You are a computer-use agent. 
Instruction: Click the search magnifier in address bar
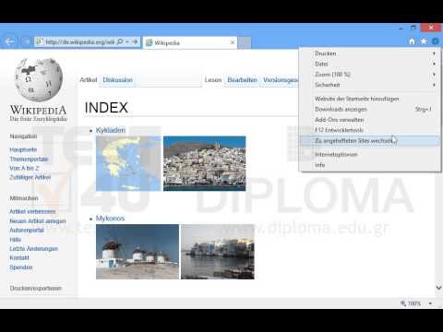tap(120, 41)
